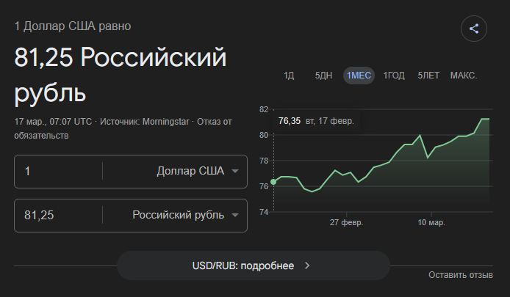
Task: Open USD/RUB: подробнее details button
Action: (253, 265)
